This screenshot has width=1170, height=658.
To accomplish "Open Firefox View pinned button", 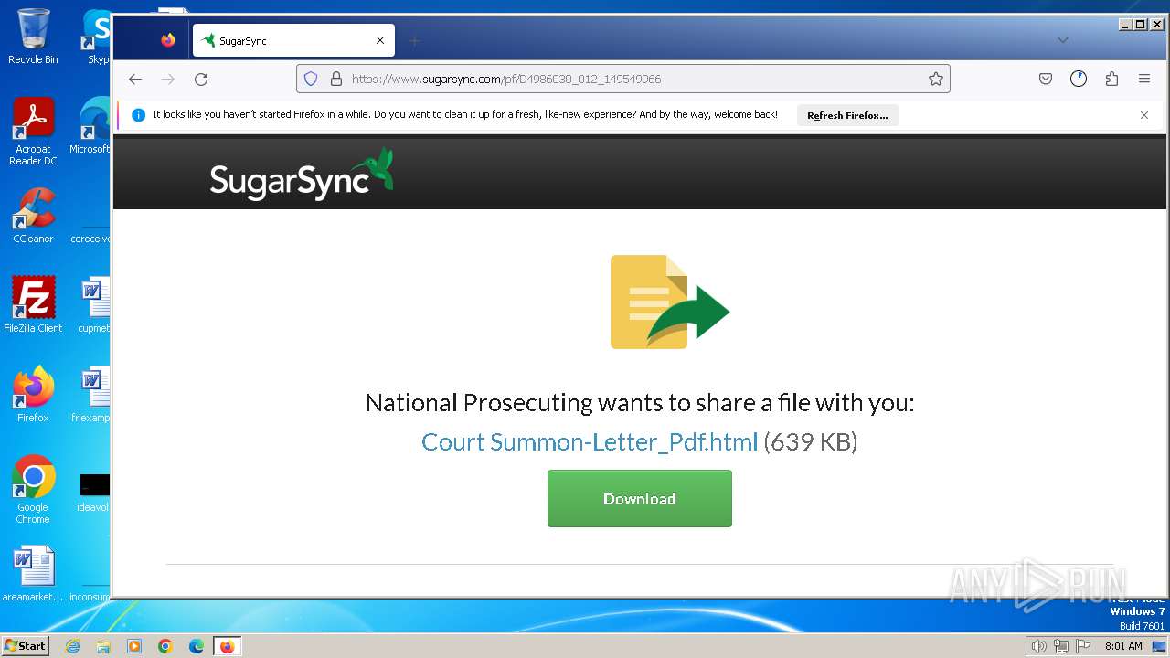I will click(x=168, y=40).
